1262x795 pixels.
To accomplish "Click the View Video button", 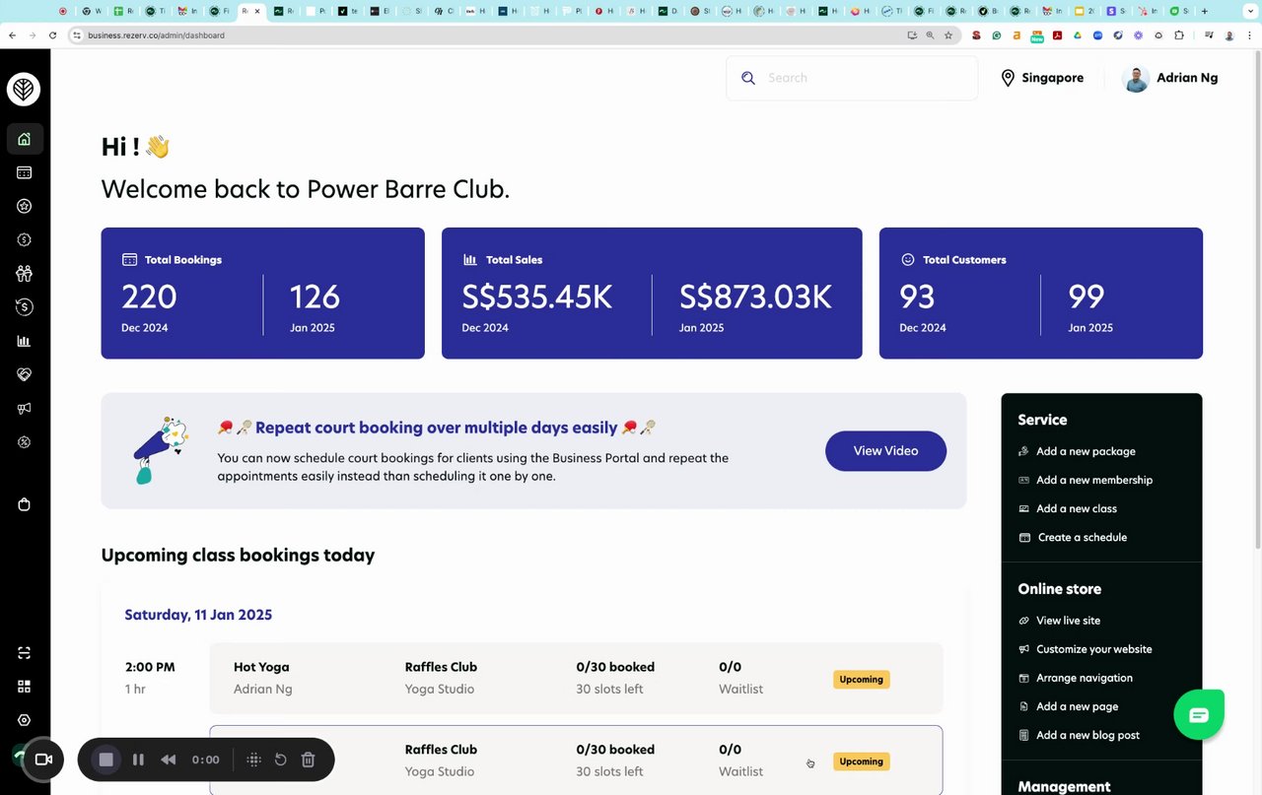I will pos(885,450).
